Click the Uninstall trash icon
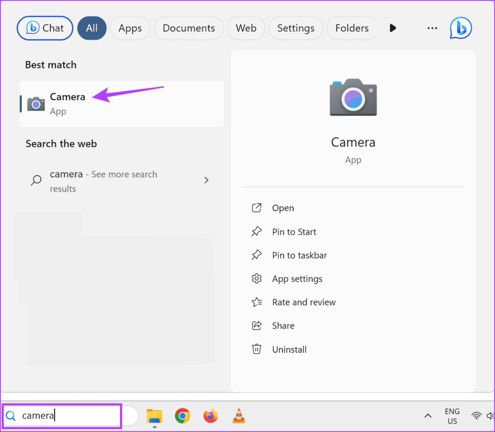The image size is (495, 432). 257,349
